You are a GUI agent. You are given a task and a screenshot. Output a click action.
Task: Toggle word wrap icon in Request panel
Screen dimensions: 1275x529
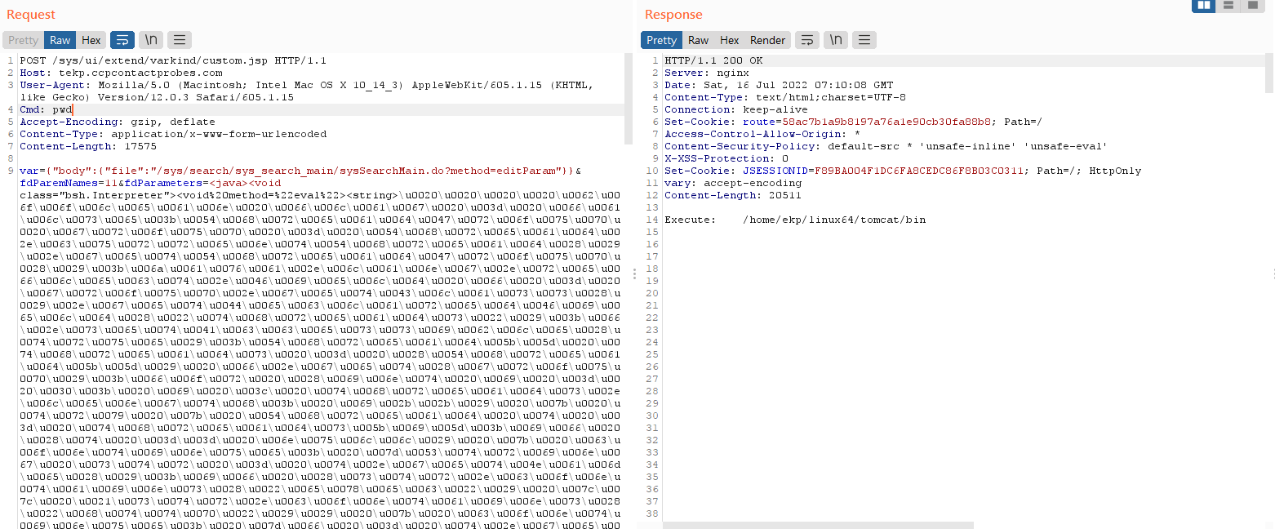click(x=122, y=40)
